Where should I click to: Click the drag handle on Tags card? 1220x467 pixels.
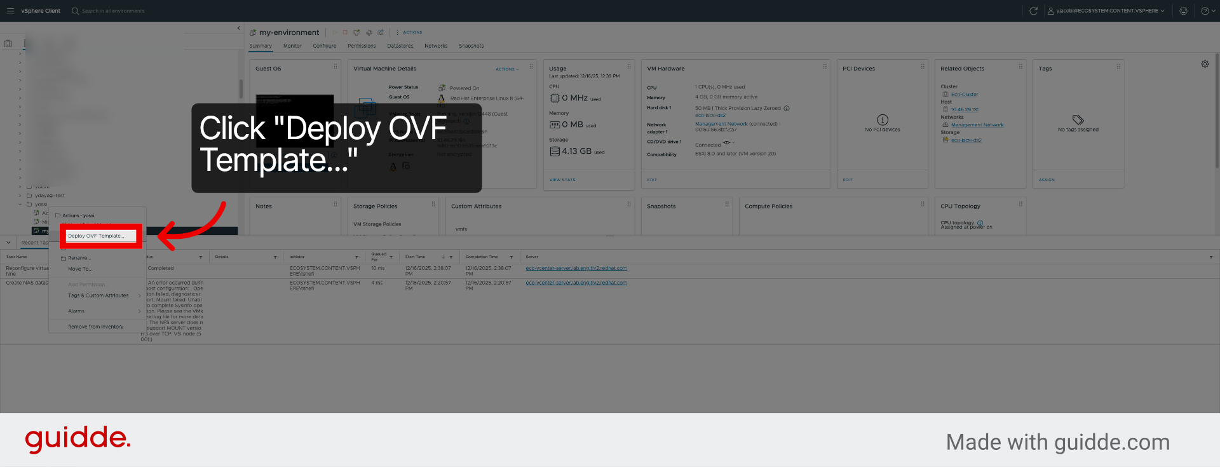(x=1118, y=66)
